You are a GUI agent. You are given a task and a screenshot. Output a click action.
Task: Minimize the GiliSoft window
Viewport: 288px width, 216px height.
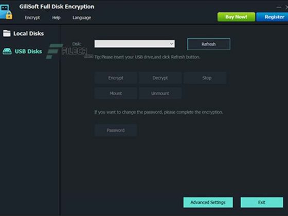[x=279, y=7]
